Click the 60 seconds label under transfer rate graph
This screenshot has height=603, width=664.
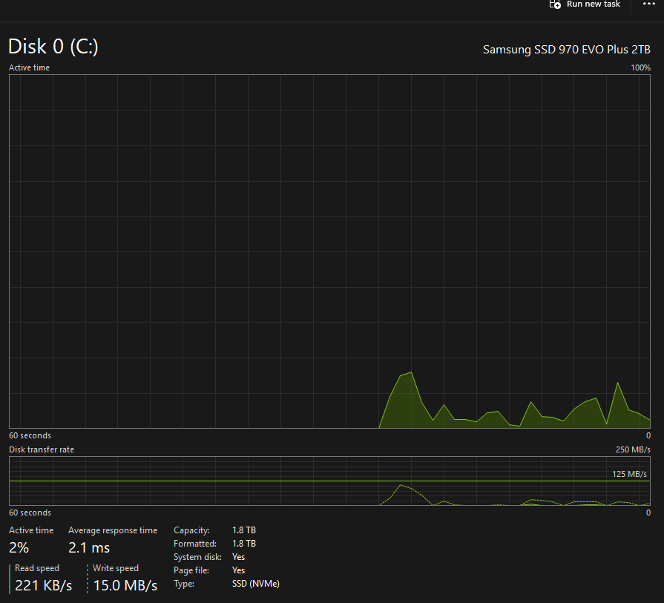[30, 513]
